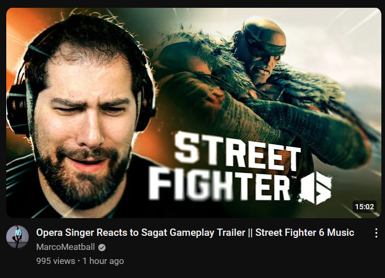This screenshot has width=385, height=278.
Task: Open the MarcoMeatball channel name link
Action: 66,247
